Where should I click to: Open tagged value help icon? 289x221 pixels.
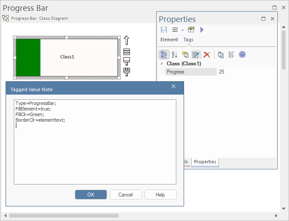[242, 55]
